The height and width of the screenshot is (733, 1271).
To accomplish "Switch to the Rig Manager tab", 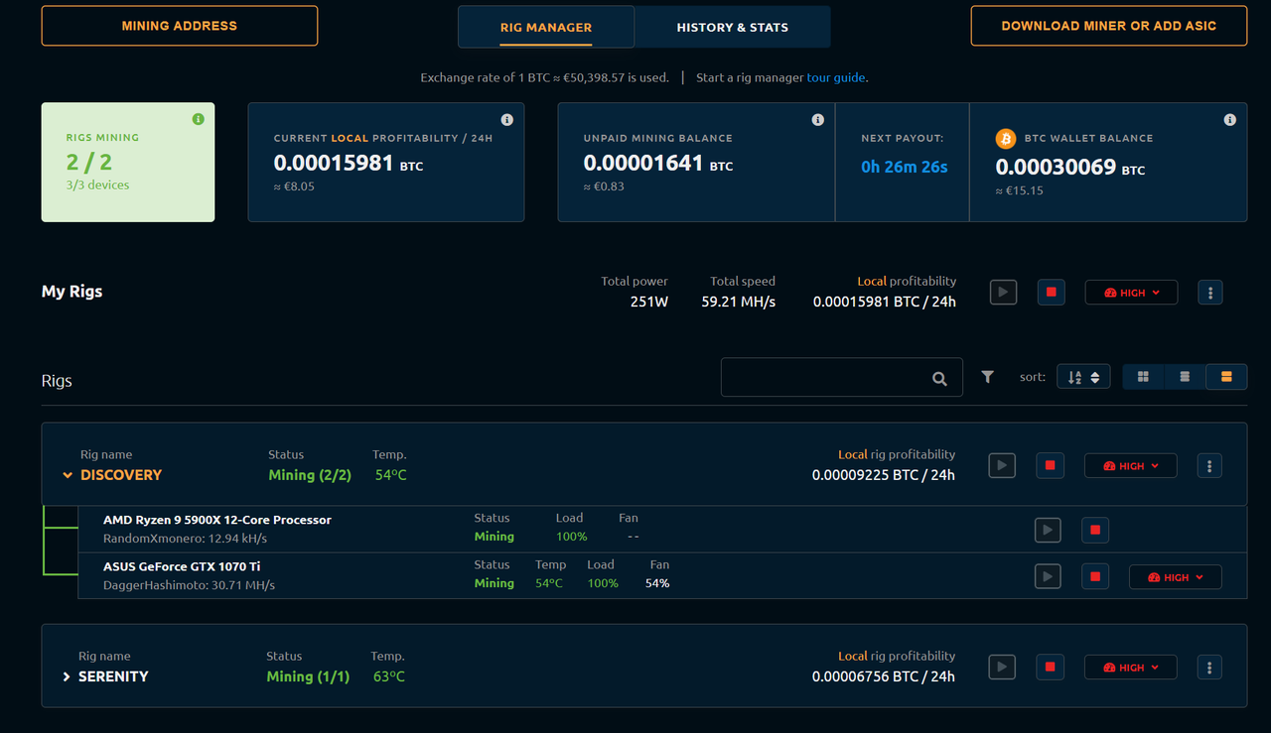I will coord(546,27).
